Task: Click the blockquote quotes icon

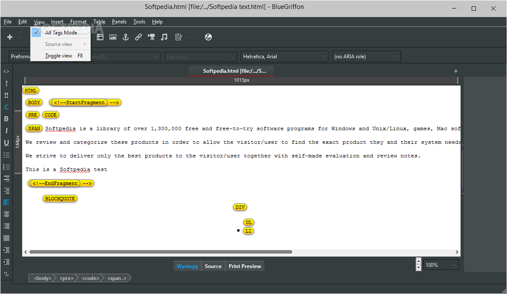Action: tap(6, 274)
